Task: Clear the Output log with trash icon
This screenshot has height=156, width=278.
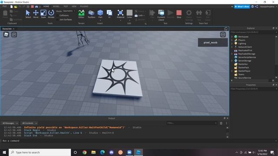Action: click(x=221, y=123)
